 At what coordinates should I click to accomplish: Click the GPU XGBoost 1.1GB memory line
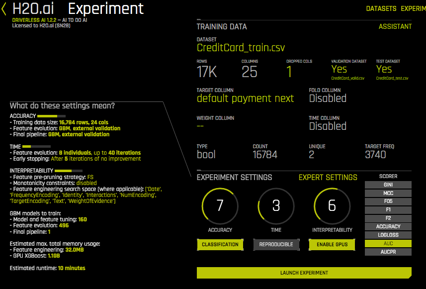pyautogui.click(x=35, y=256)
